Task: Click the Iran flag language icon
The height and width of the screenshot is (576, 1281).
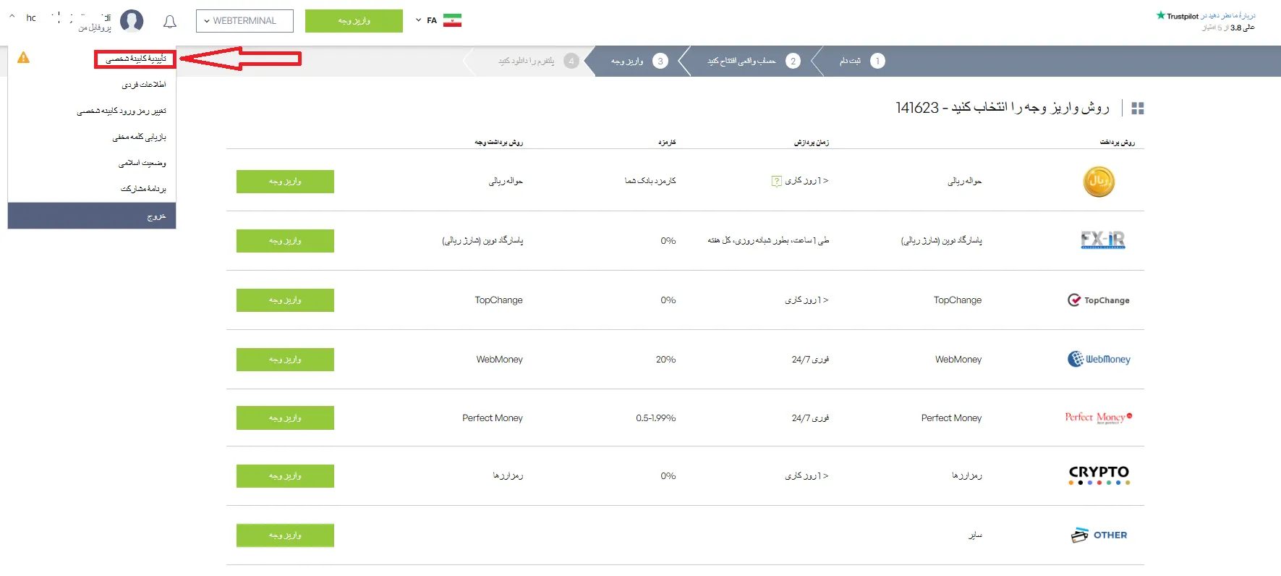Action: click(453, 20)
